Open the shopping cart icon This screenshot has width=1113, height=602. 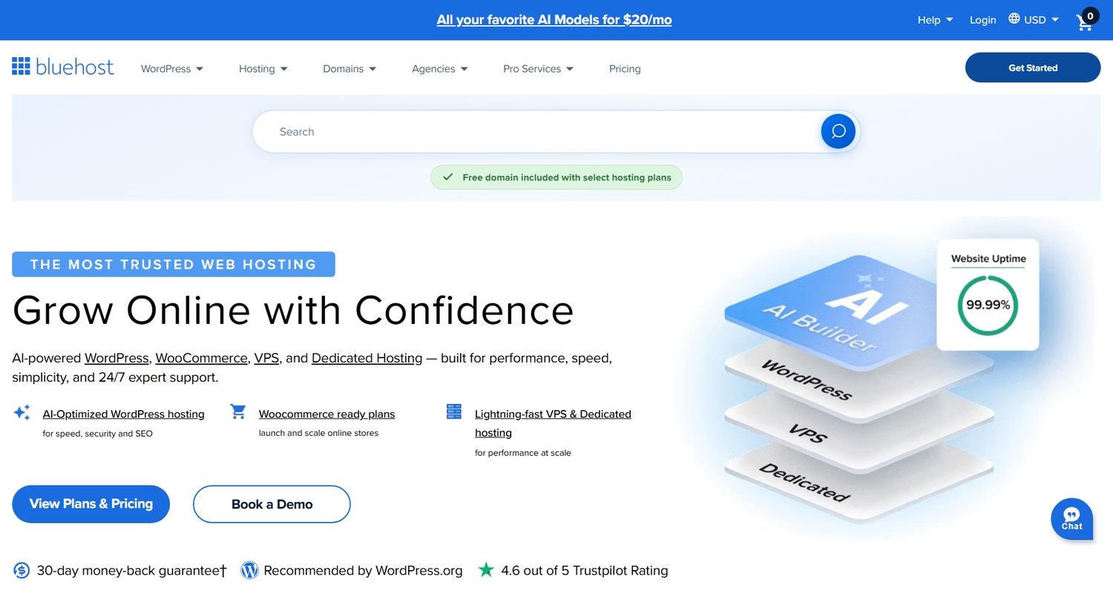pyautogui.click(x=1086, y=20)
